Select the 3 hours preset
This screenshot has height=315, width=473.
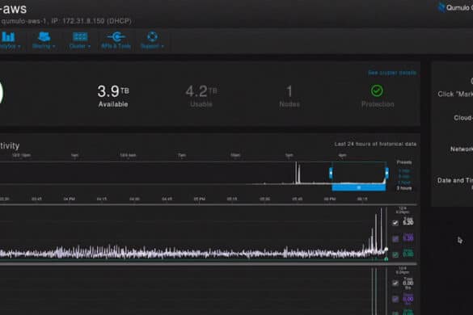coord(404,188)
